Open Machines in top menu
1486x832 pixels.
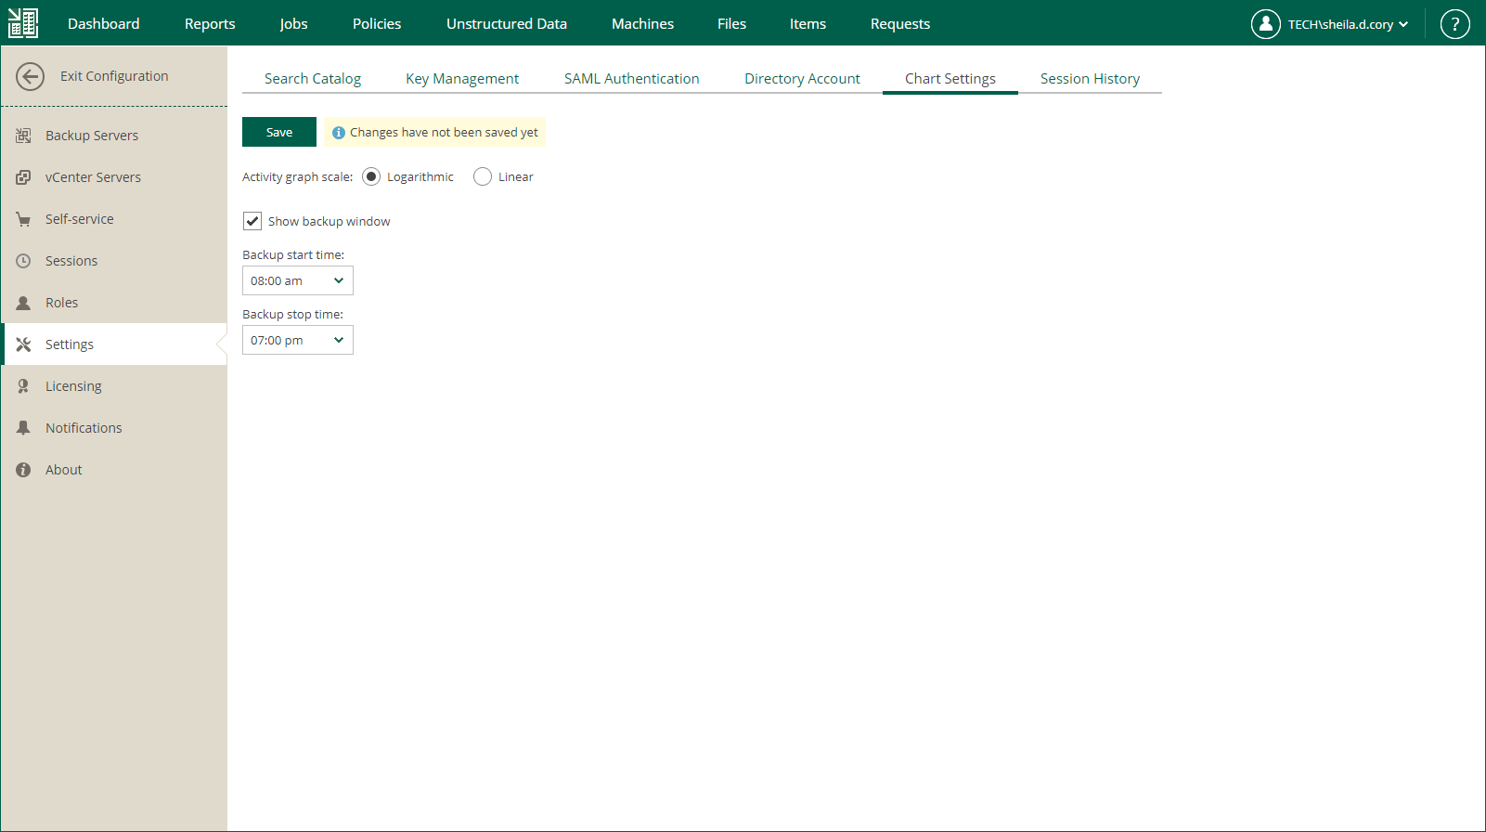click(x=643, y=24)
